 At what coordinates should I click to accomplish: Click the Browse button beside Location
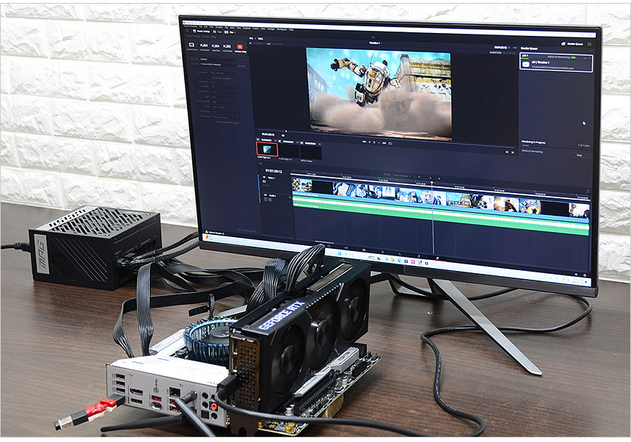point(242,65)
